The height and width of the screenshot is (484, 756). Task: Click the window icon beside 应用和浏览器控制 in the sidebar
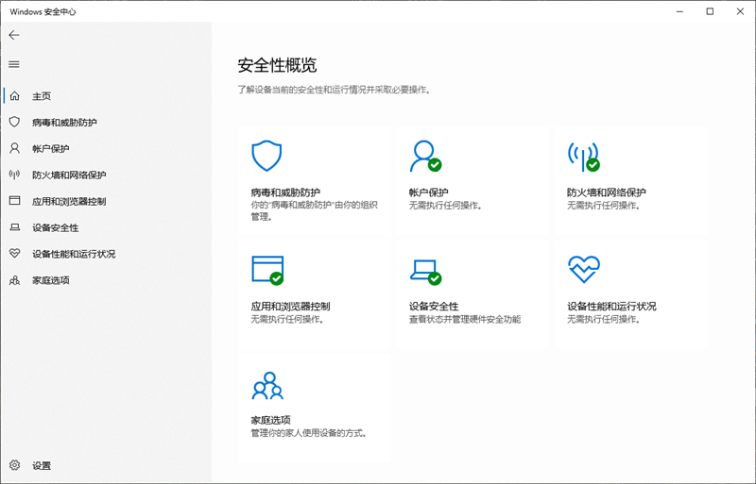tap(14, 200)
